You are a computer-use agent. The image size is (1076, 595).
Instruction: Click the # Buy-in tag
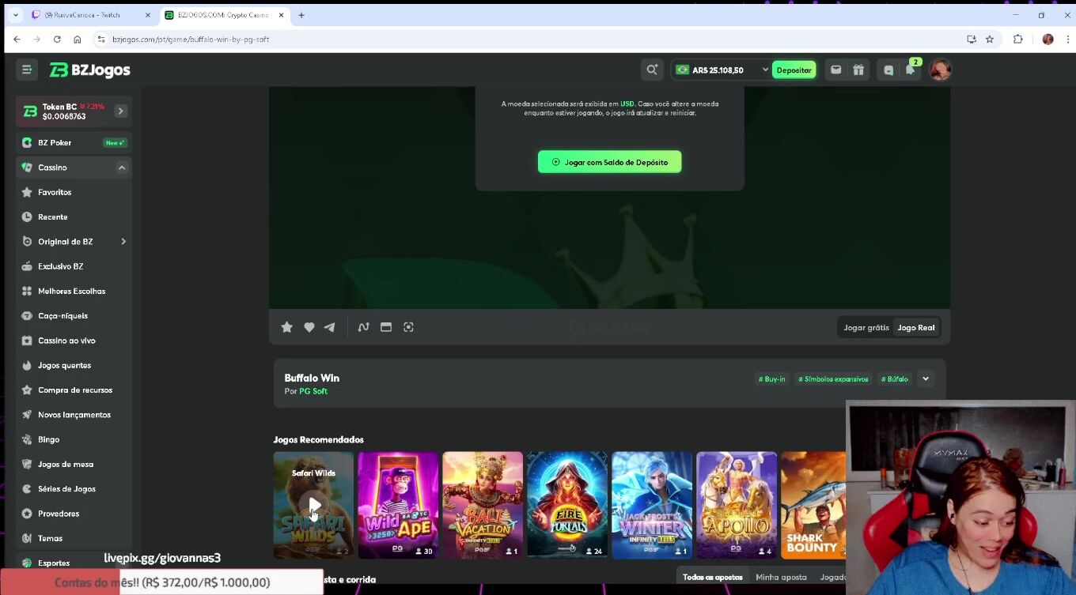(x=771, y=379)
